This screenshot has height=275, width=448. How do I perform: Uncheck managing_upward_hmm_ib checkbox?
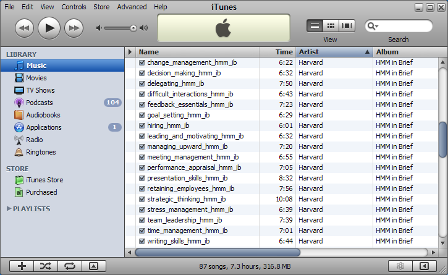142,146
